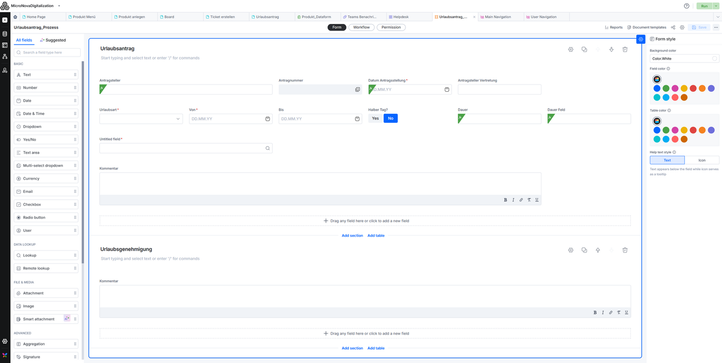Open calendar picker of Bis field

click(357, 119)
